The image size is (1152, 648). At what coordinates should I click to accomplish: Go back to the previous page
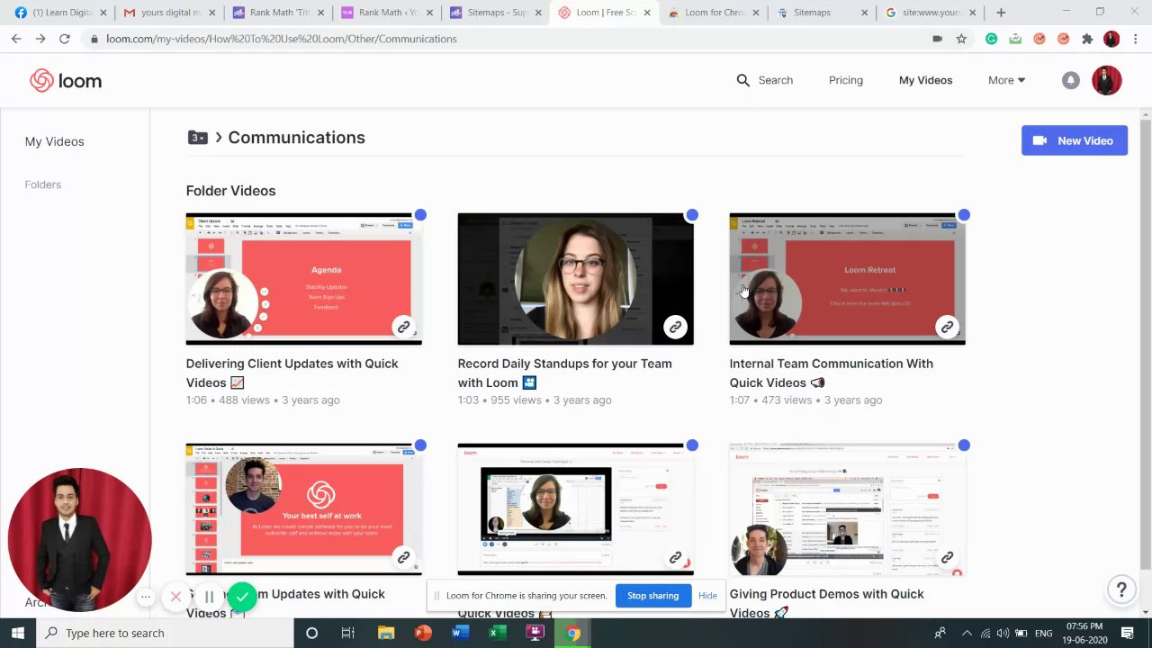(x=16, y=39)
